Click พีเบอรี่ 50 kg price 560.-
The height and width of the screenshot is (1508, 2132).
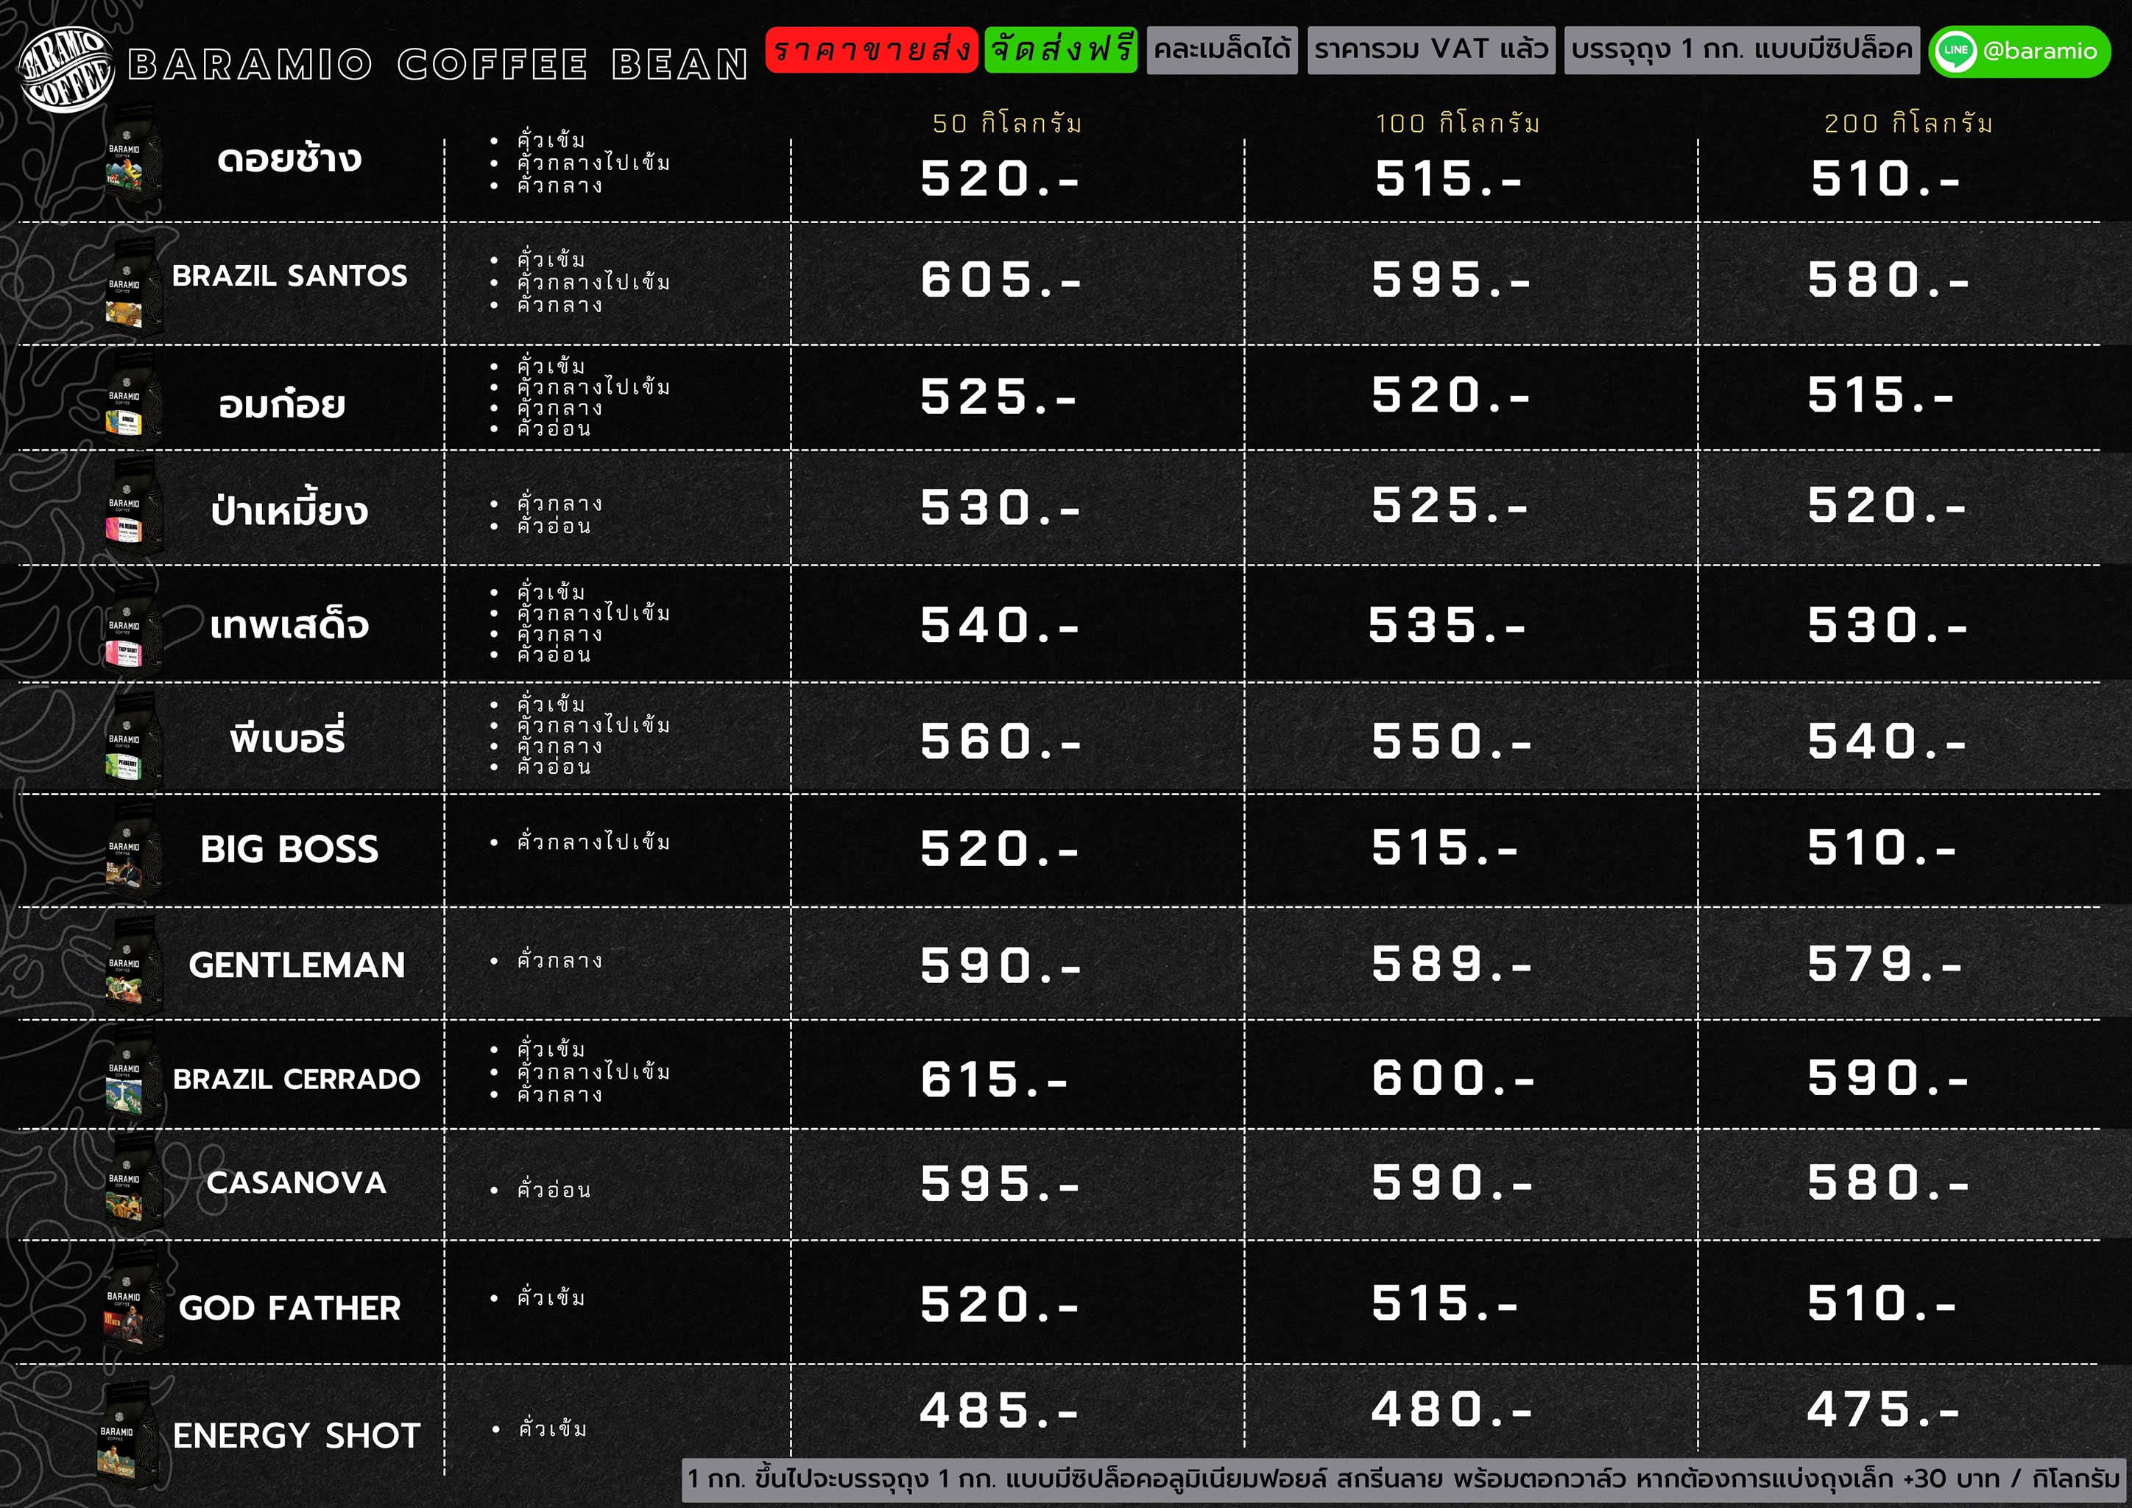point(1001,741)
